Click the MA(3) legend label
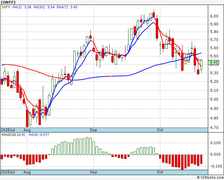Image resolution: width=224 pixels, height=180 pixels. 17,7
